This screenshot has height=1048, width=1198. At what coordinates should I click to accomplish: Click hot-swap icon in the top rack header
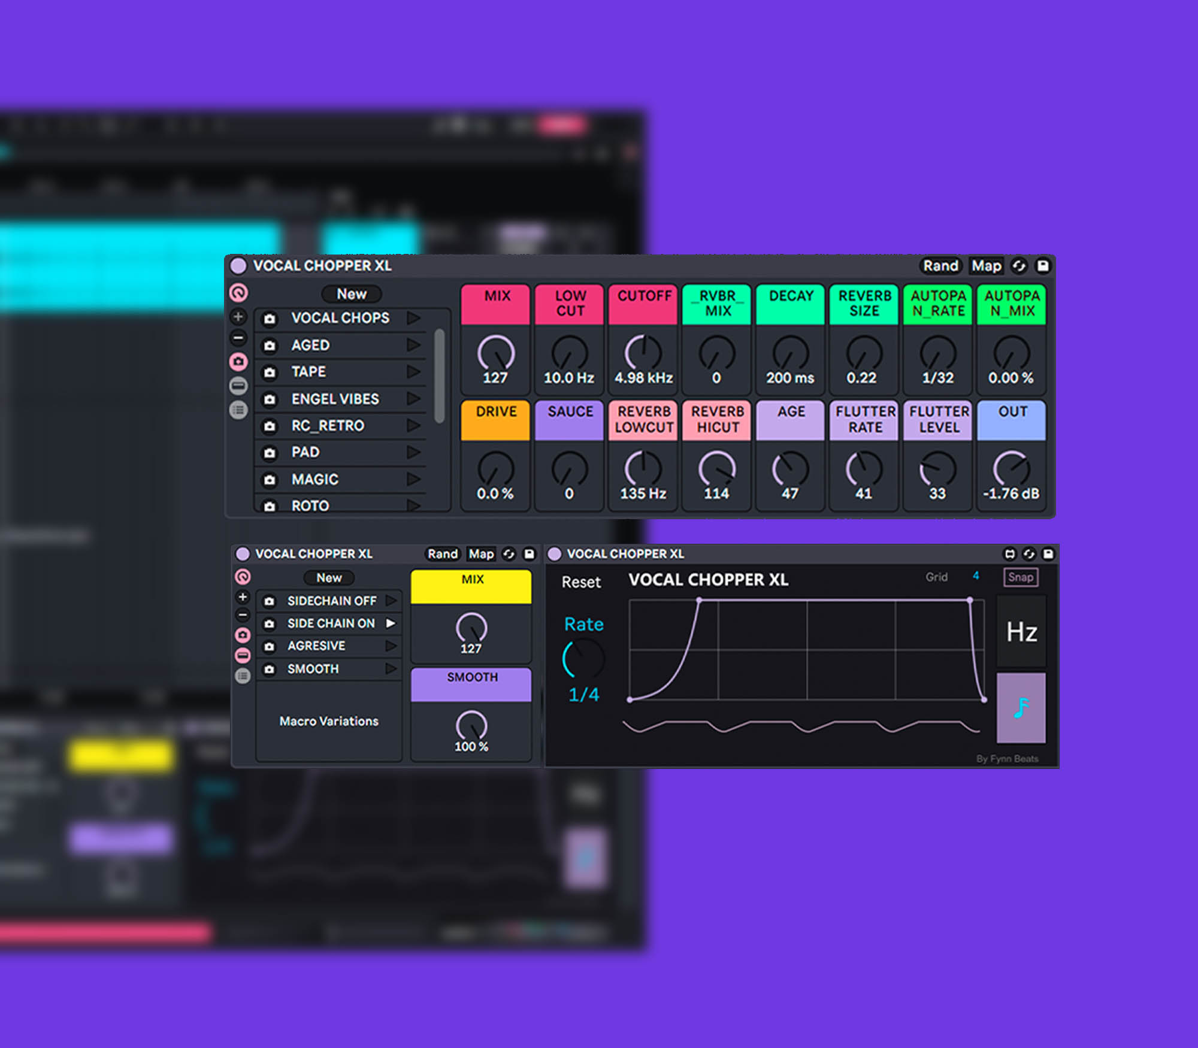tap(1019, 266)
